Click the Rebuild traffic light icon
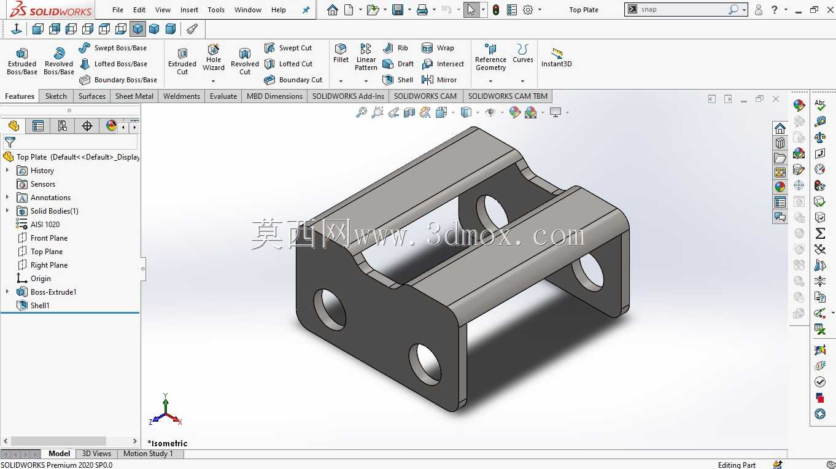This screenshot has width=836, height=469. click(496, 10)
